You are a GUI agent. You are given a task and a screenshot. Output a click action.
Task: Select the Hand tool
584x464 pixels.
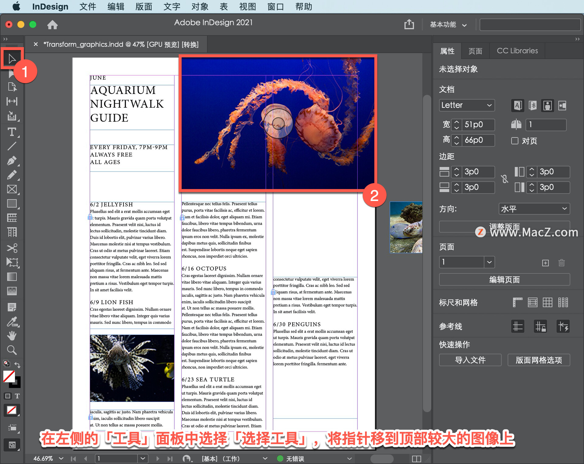coord(12,336)
